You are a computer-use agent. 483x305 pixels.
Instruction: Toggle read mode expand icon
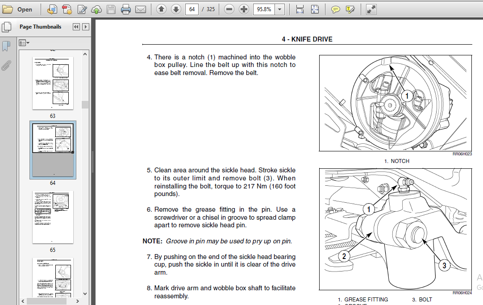point(371,9)
